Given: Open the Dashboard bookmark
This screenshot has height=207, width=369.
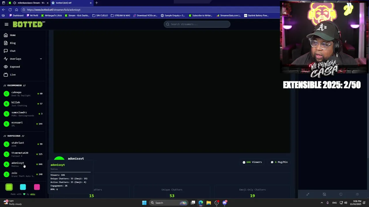Looking at the screenshot, I should click(16, 16).
